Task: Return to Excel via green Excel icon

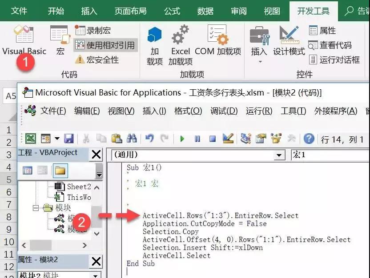Action: click(31, 139)
